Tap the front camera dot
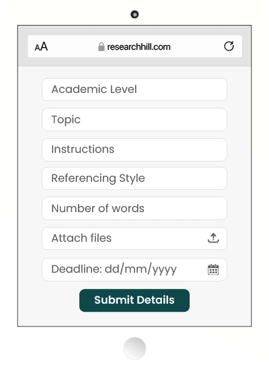The width and height of the screenshot is (269, 369). [134, 14]
